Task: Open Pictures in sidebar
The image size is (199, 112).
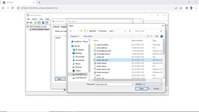Action: tap(77, 67)
